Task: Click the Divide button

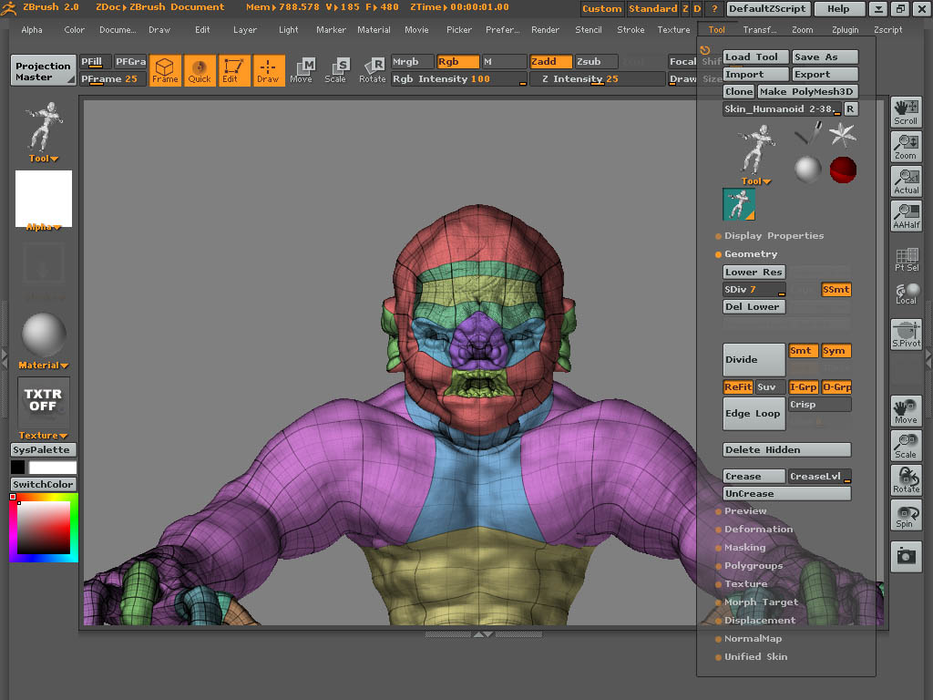Action: click(754, 359)
